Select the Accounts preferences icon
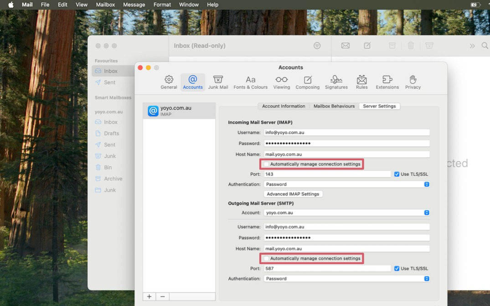This screenshot has width=490, height=306. (193, 82)
